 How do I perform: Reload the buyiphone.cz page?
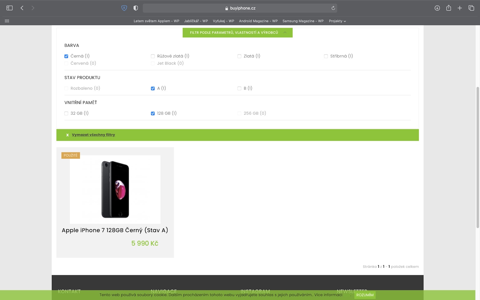click(x=333, y=8)
